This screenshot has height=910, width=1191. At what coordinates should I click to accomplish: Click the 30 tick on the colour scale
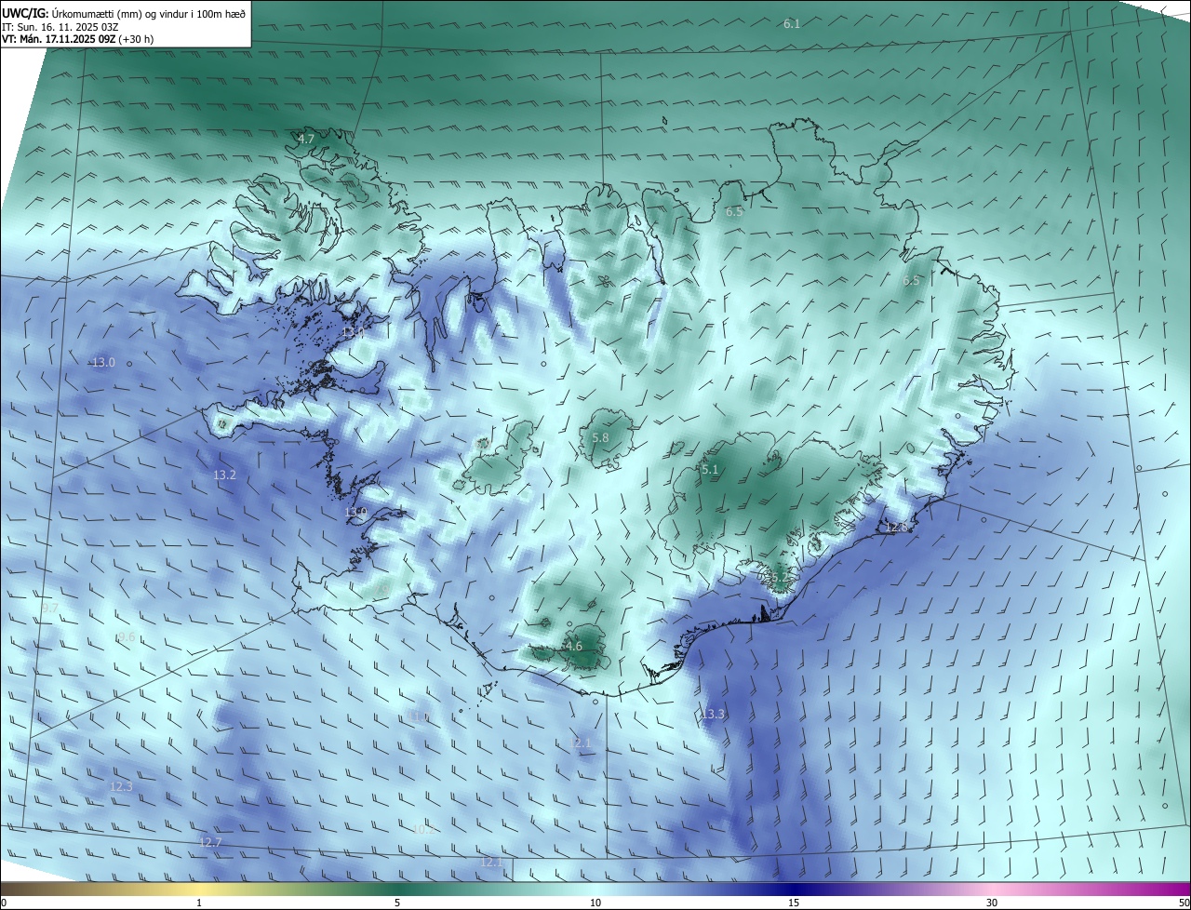tap(992, 903)
